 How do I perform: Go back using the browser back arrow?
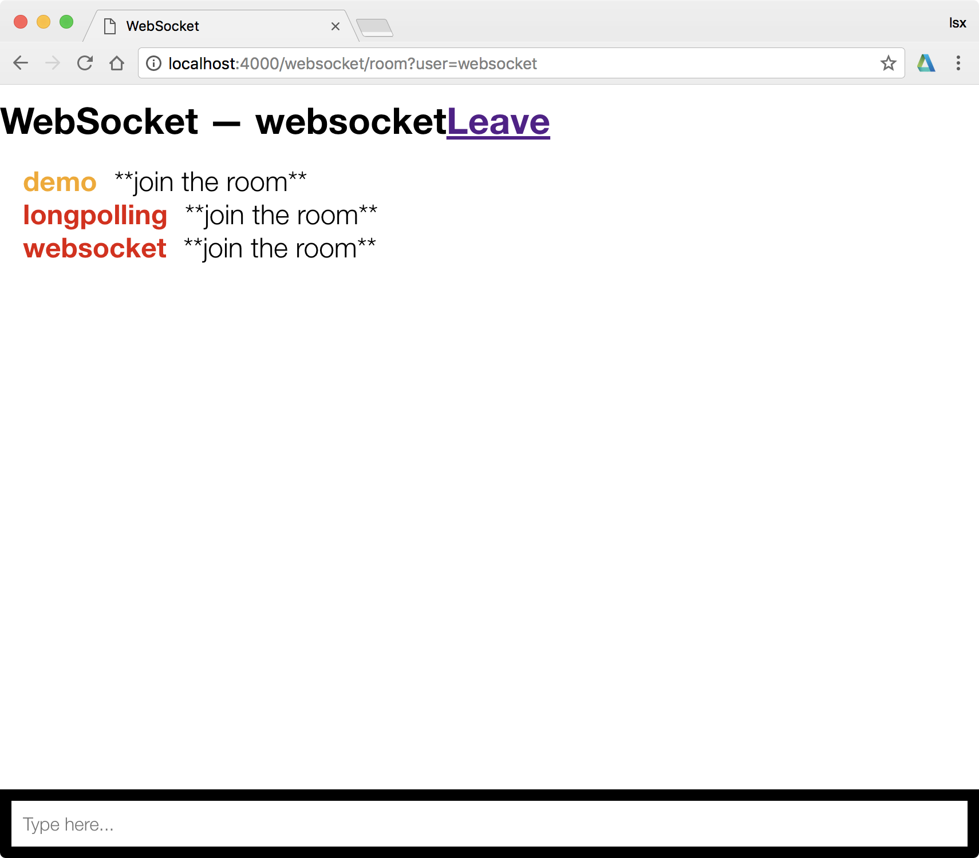pyautogui.click(x=21, y=63)
